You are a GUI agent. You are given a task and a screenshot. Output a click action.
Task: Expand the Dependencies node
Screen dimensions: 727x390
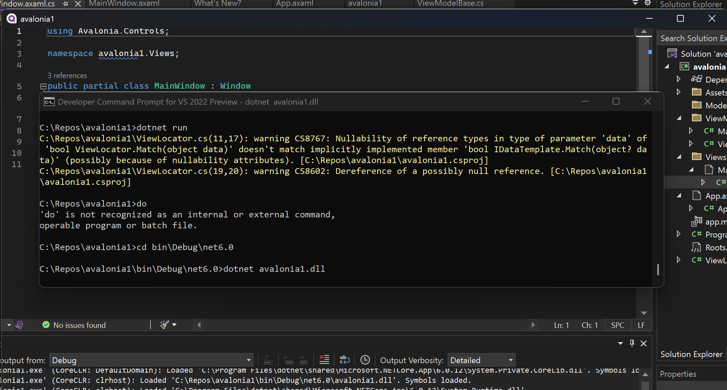tap(678, 79)
